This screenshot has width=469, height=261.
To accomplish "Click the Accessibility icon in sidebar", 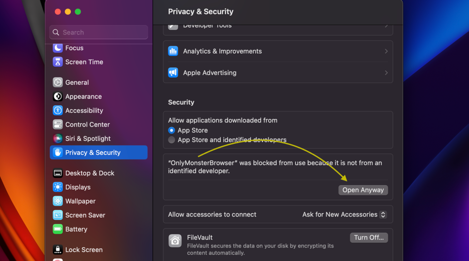I will pyautogui.click(x=58, y=110).
